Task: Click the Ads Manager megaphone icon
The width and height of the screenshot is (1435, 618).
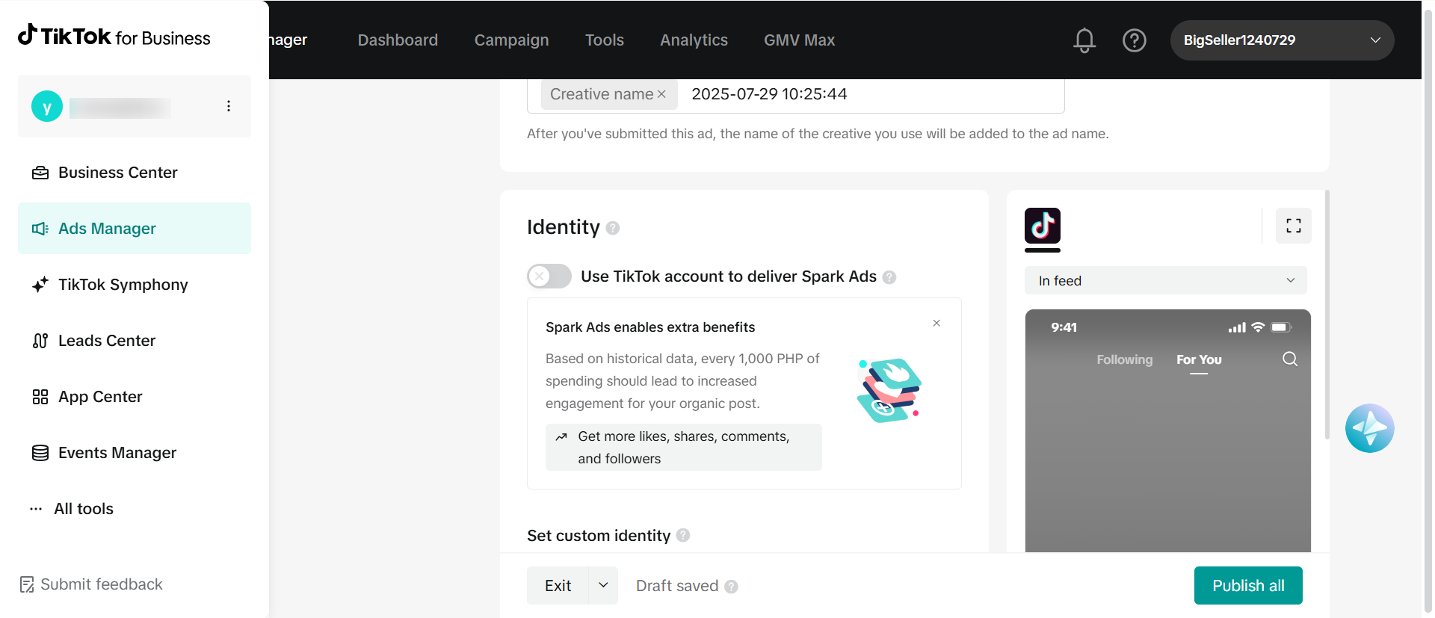Action: [40, 229]
